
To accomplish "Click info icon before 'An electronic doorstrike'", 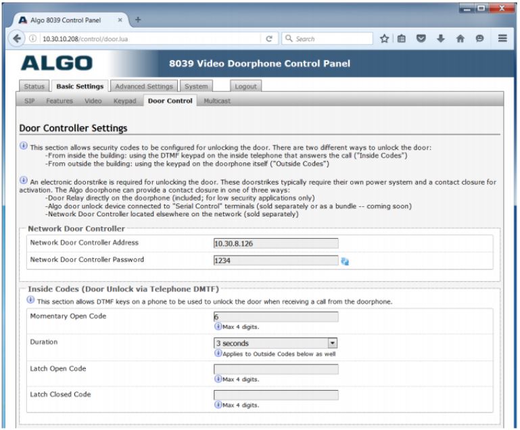I will pyautogui.click(x=24, y=181).
